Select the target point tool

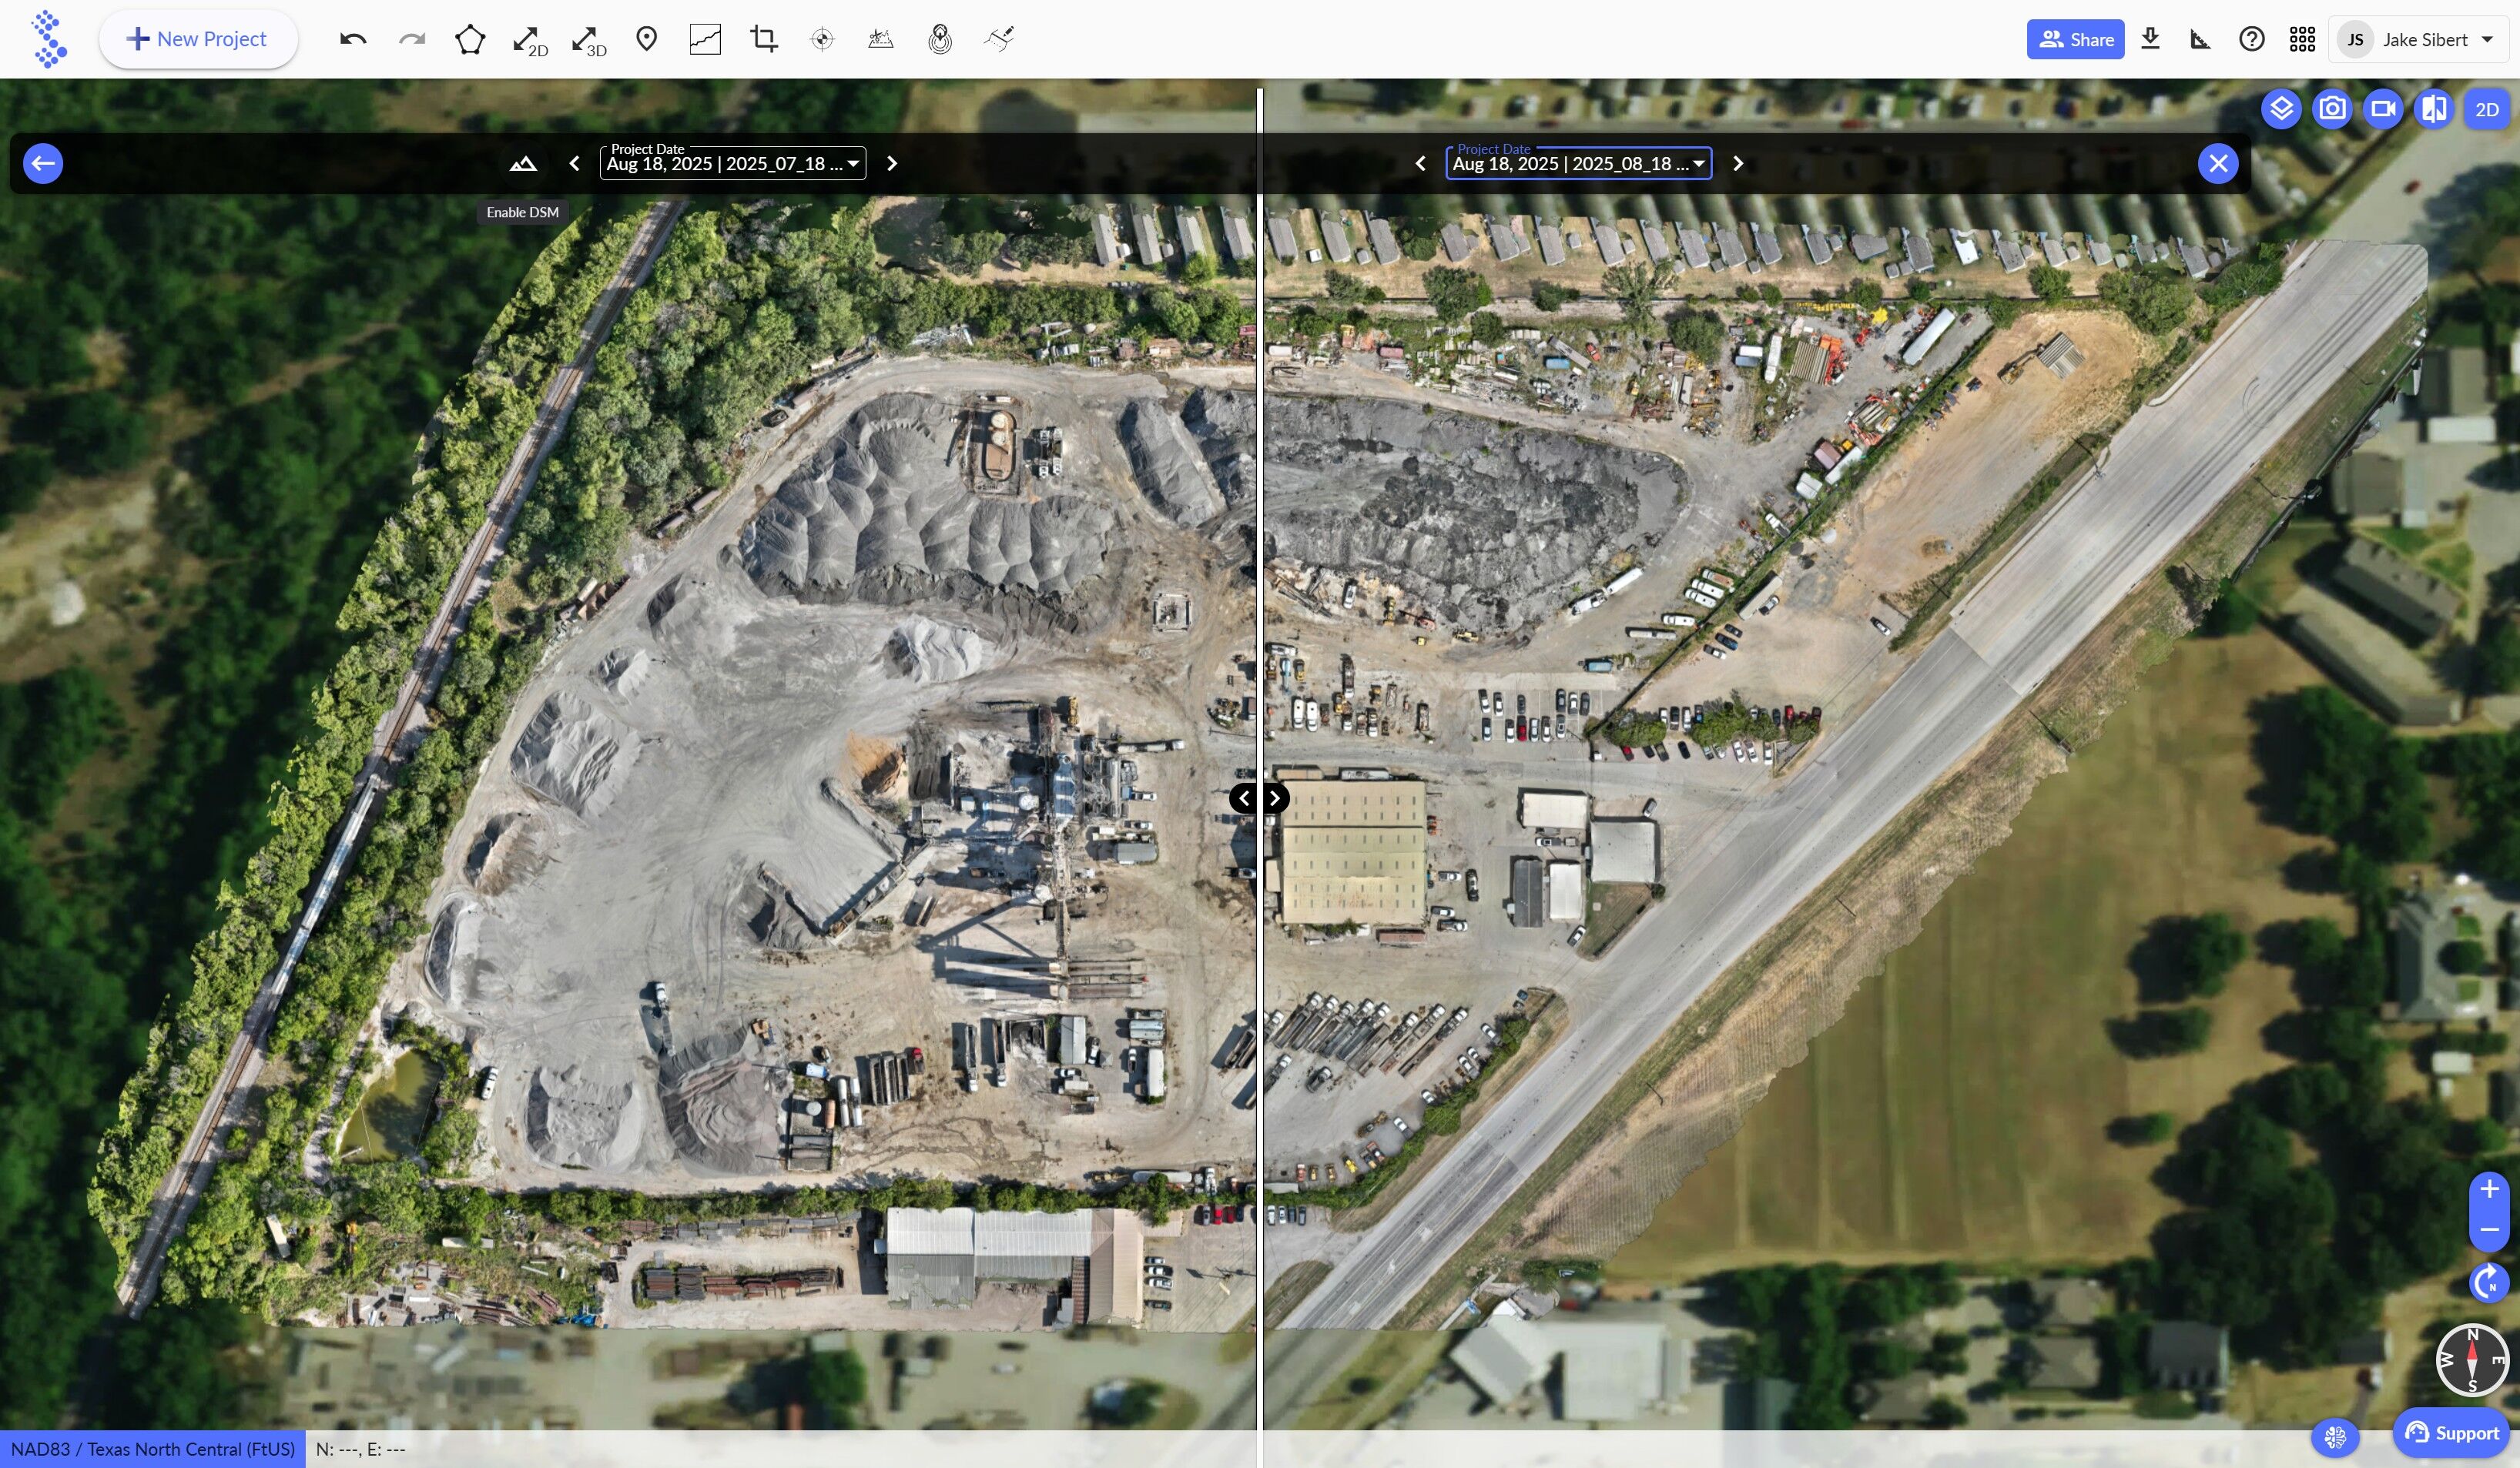tap(822, 39)
